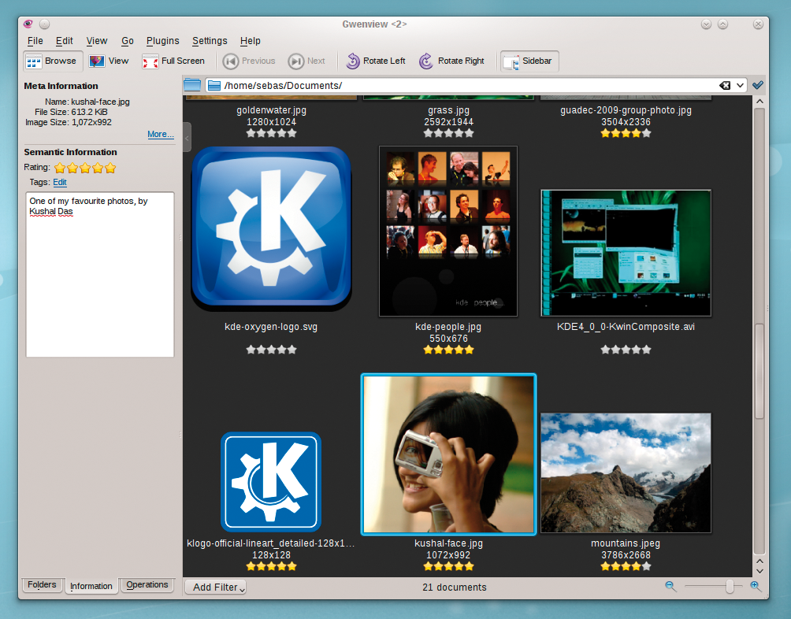The width and height of the screenshot is (791, 619).
Task: Select the kde-people.jpg thumbnail
Action: 448,232
